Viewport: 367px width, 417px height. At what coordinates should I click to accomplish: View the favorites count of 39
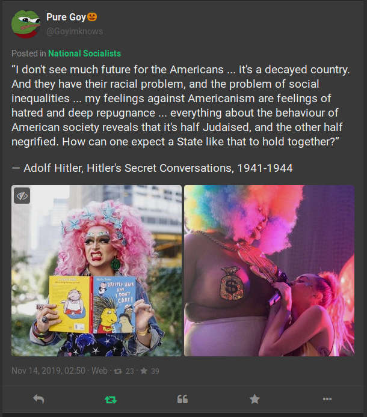[x=155, y=371]
